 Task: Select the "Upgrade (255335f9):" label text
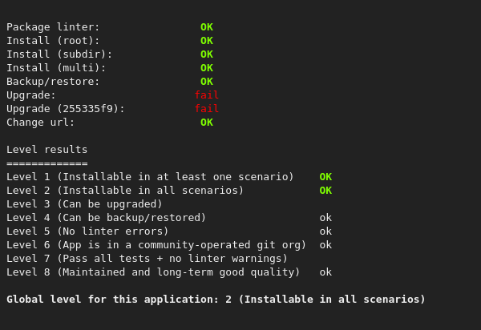tap(66, 109)
